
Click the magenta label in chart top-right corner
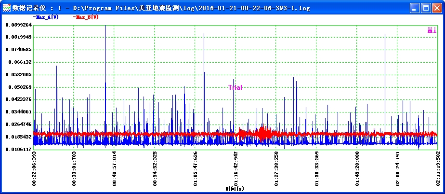432,30
